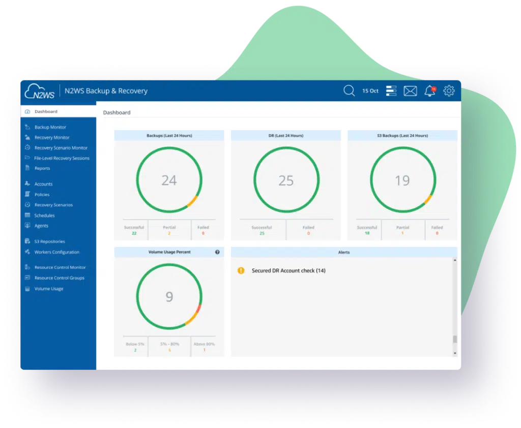Open the mail envelope icon

click(411, 91)
